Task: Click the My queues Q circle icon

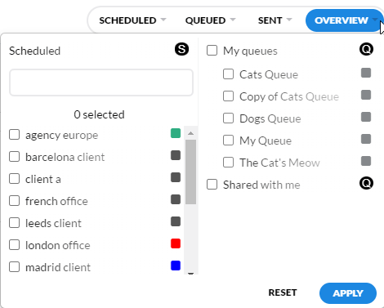Action: click(x=366, y=49)
